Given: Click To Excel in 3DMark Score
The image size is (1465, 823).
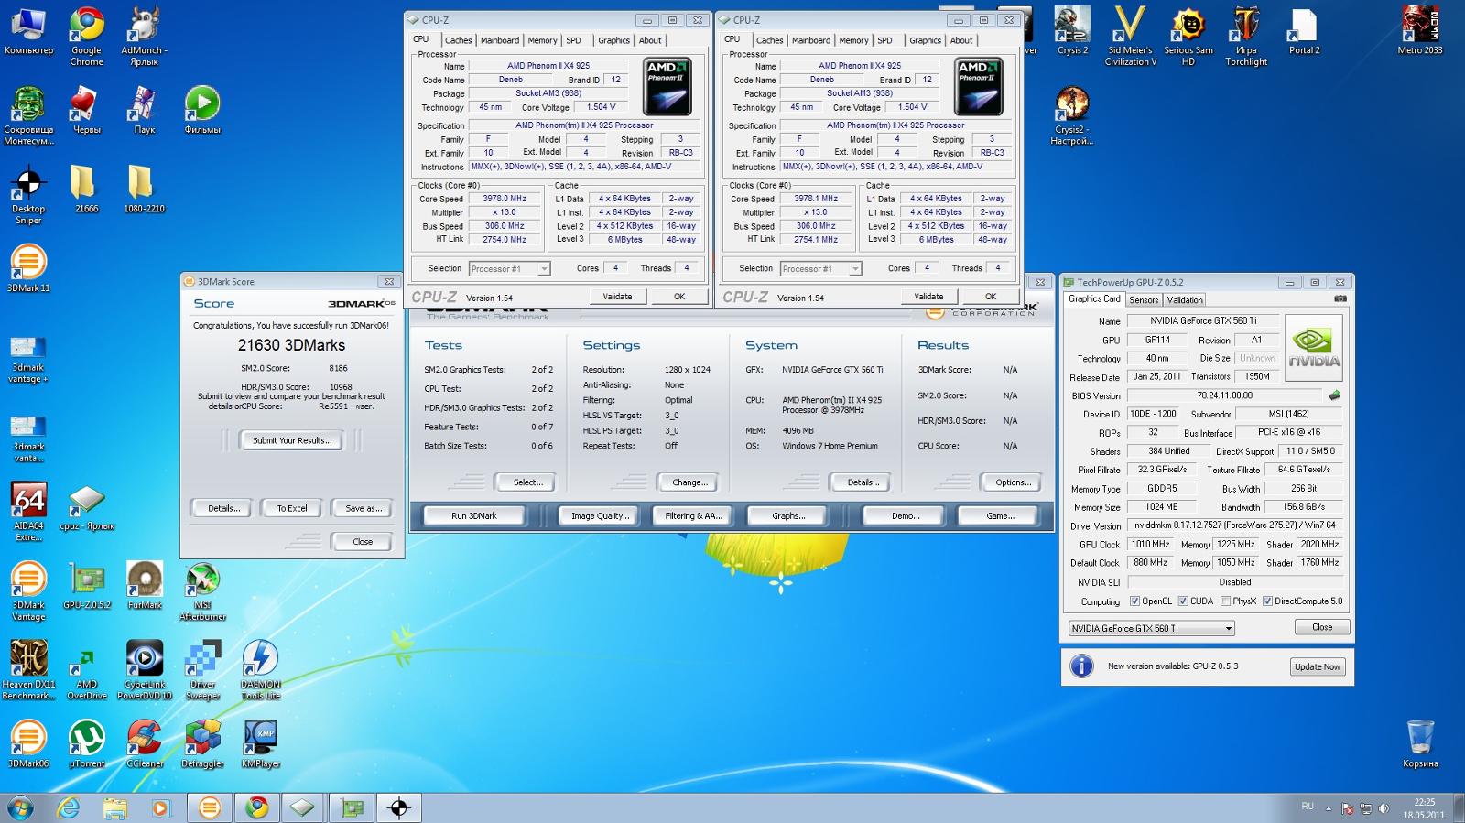Looking at the screenshot, I should 292,508.
